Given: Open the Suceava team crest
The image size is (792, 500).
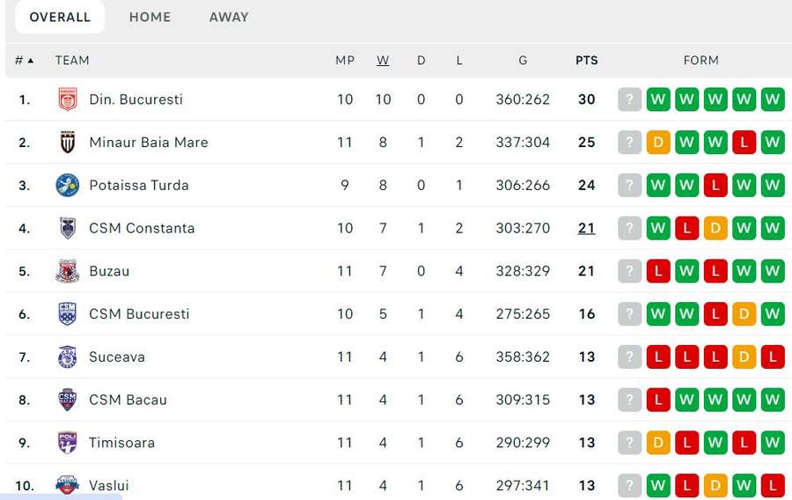Looking at the screenshot, I should [67, 357].
